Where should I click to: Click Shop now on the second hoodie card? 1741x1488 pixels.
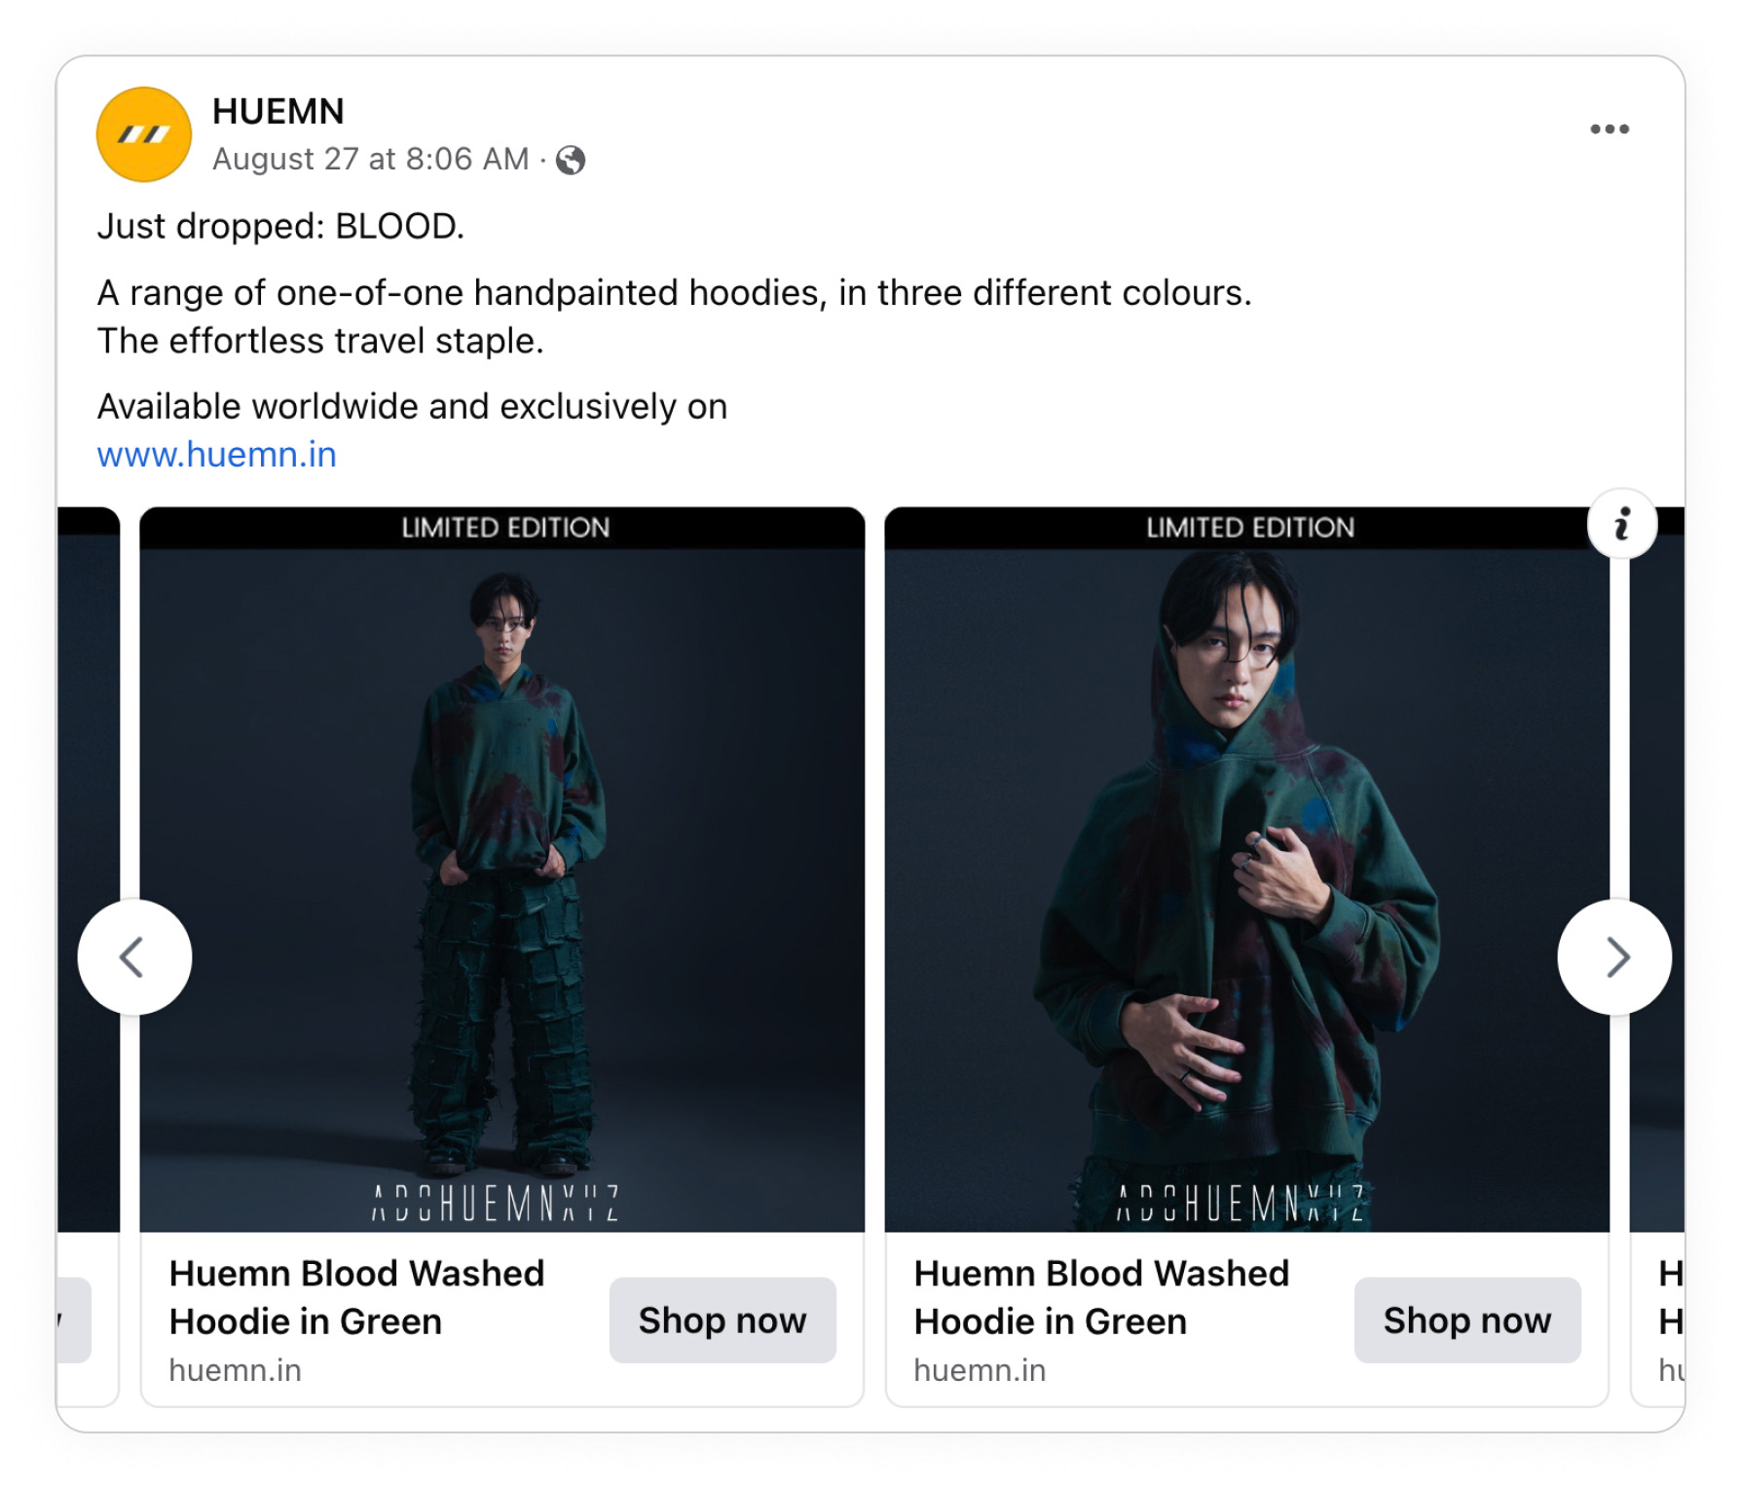pyautogui.click(x=1466, y=1321)
